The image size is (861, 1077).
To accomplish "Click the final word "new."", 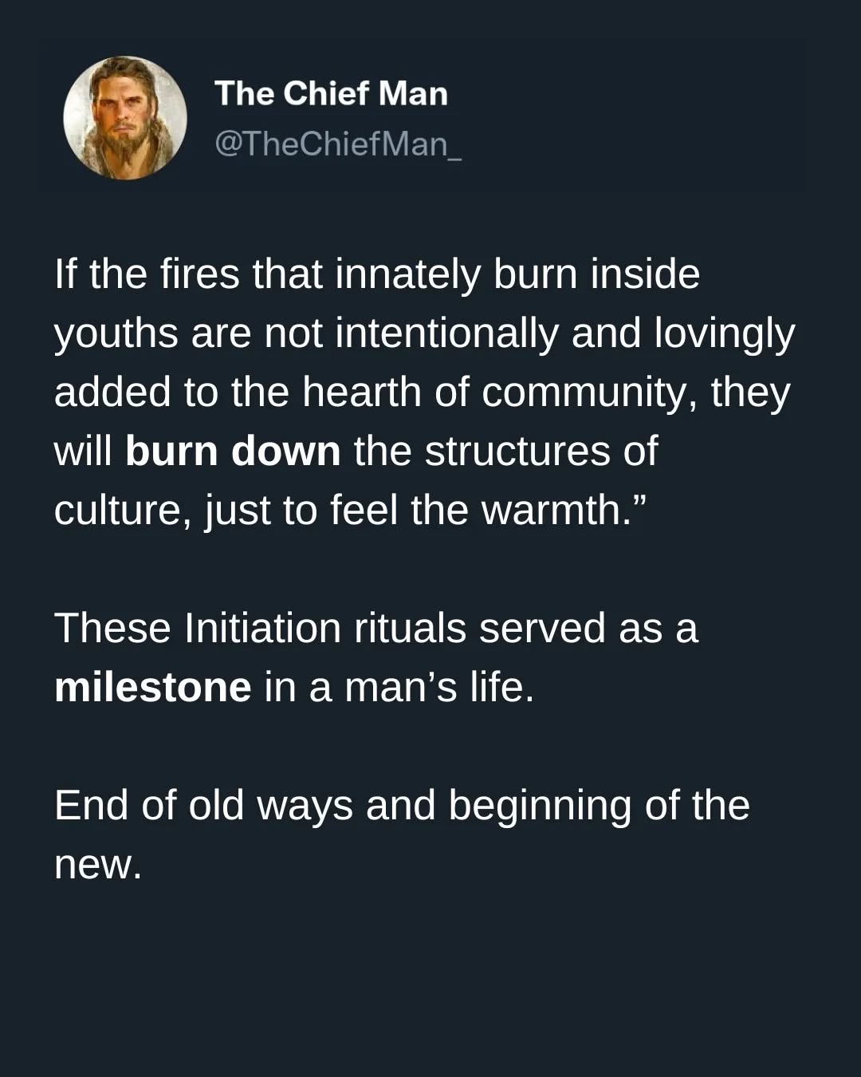I will pos(97,865).
